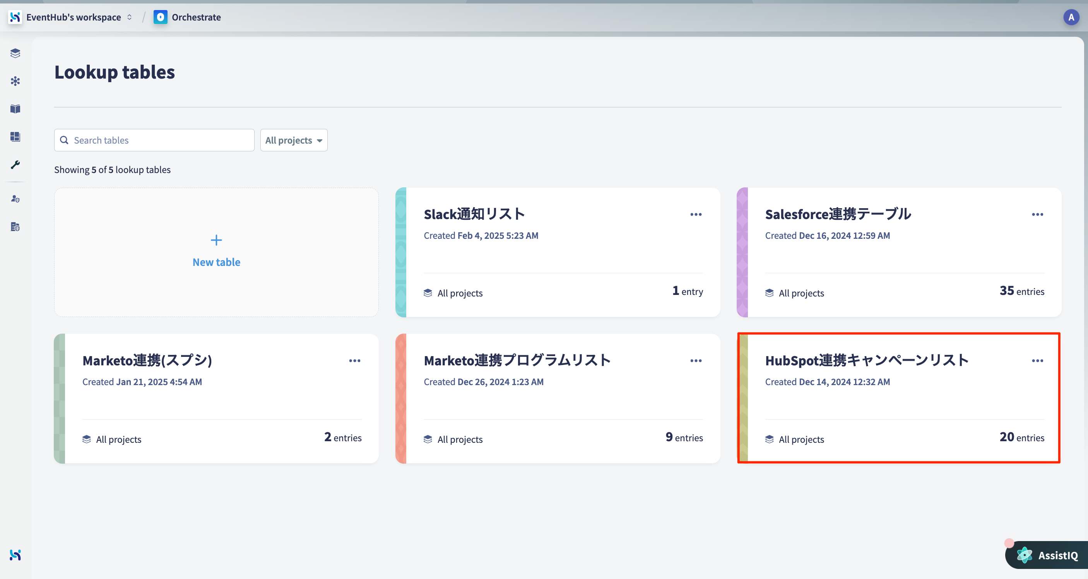Click the '20 entries' count

(1022, 437)
